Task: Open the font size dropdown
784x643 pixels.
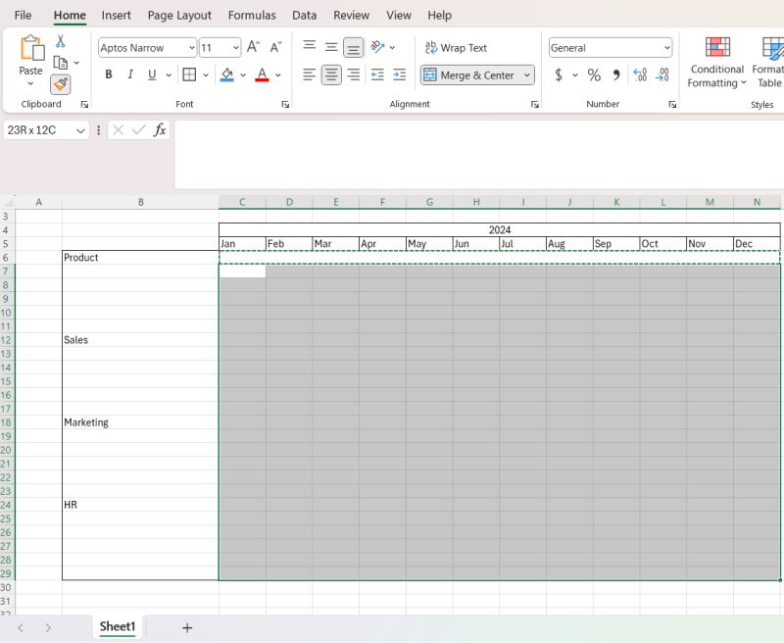Action: pos(233,47)
